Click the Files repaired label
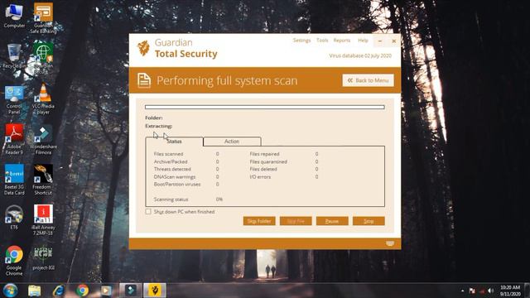 tap(264, 154)
